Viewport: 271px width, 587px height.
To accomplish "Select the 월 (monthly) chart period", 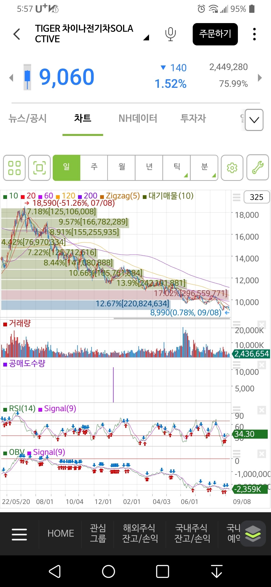I will coord(122,167).
